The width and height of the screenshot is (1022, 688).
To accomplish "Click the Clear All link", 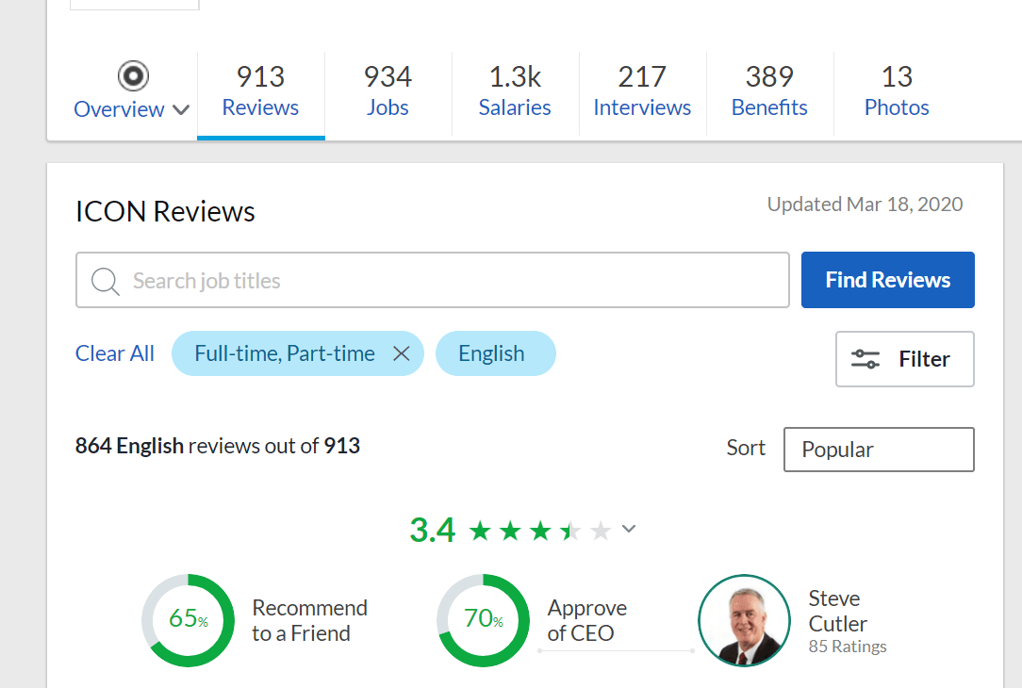I will (x=115, y=353).
